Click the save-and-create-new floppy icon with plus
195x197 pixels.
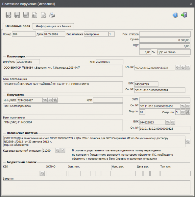coord(26,15)
